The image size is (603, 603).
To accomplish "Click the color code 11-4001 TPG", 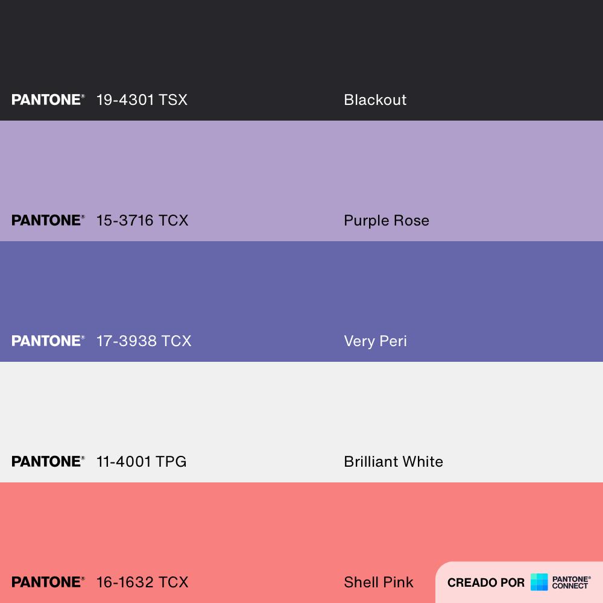I will coord(141,461).
